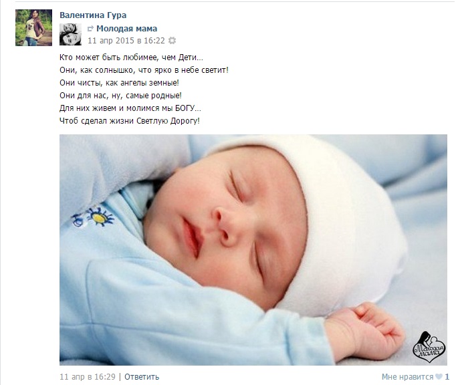This screenshot has width=460, height=385.
Task: Open original post dated 11 апр 2015 в 16:22
Action: coord(126,41)
